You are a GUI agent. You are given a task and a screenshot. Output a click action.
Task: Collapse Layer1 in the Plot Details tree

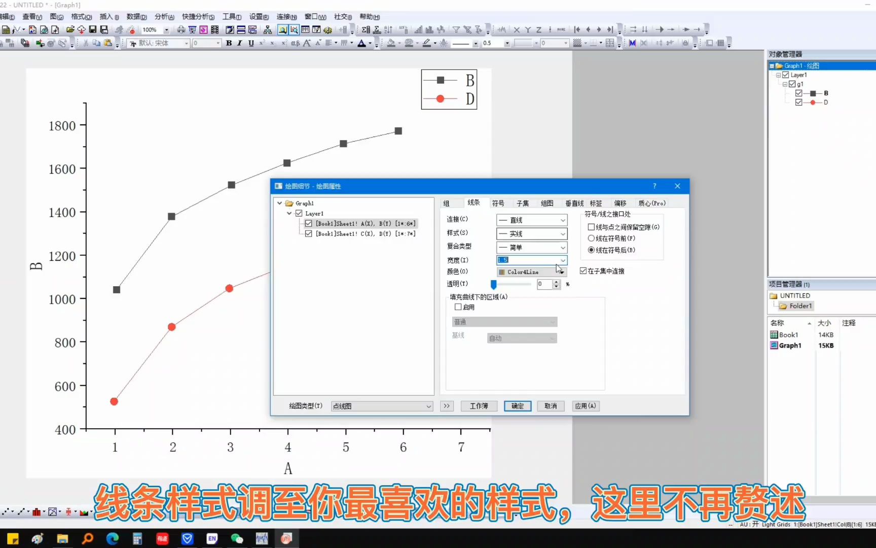(289, 213)
